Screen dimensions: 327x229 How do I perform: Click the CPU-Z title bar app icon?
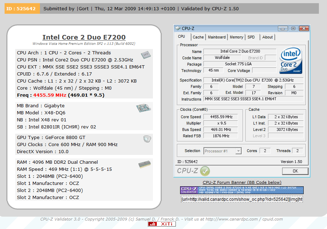point(178,28)
